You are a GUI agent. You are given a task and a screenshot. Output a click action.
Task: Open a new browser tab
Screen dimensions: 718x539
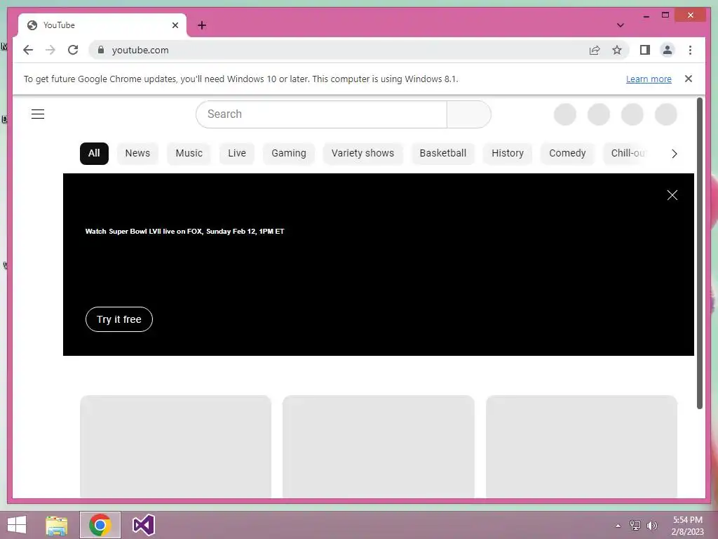coord(202,25)
